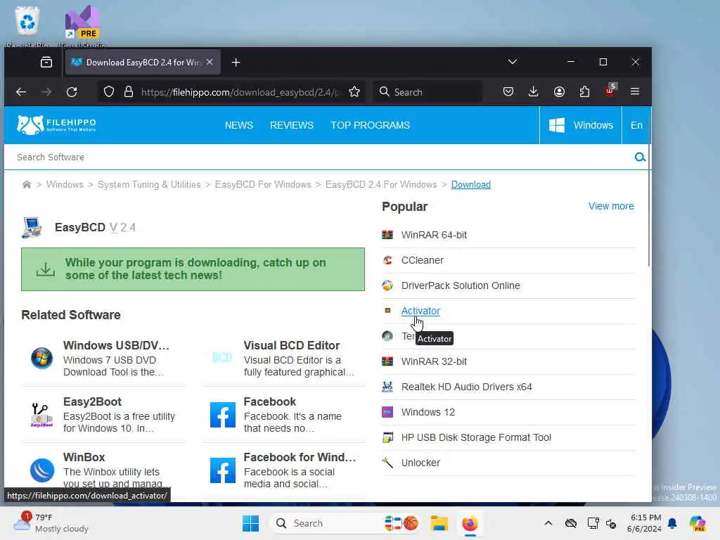The width and height of the screenshot is (720, 540).
Task: Open the list all tabs dropdown arrow
Action: [513, 62]
